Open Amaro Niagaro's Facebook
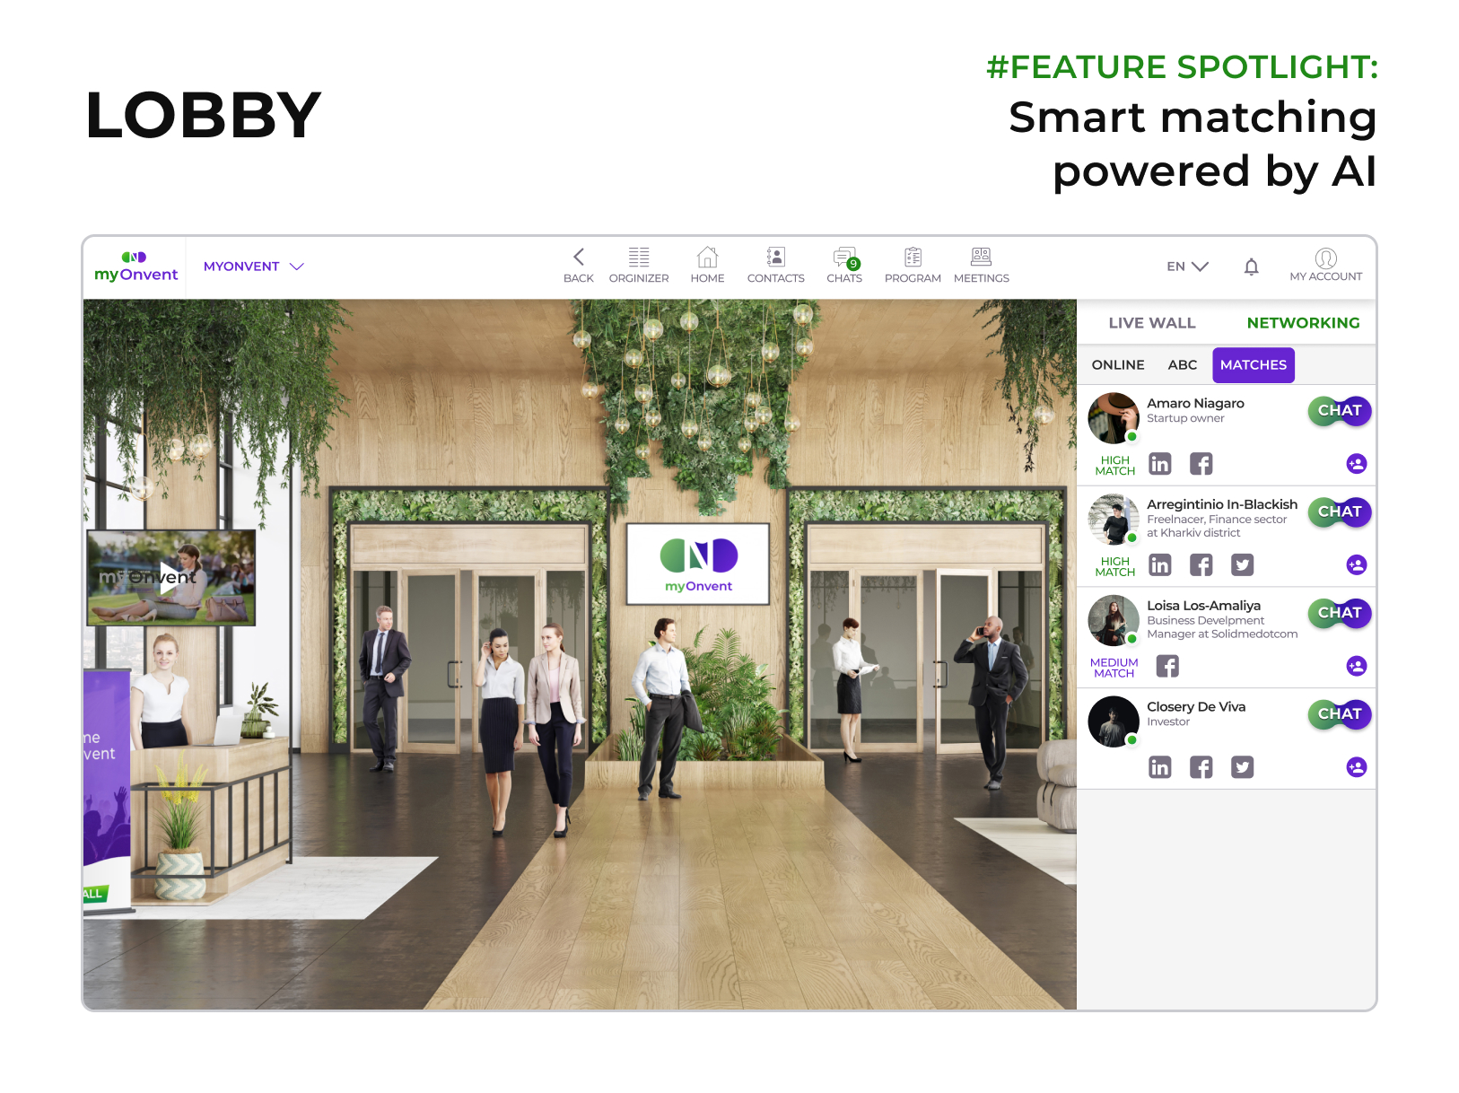1459x1093 pixels. pos(1201,464)
